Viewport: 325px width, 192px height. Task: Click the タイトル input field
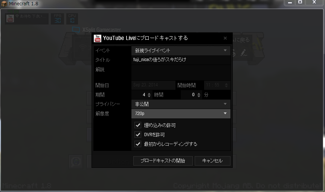pyautogui.click(x=181, y=60)
